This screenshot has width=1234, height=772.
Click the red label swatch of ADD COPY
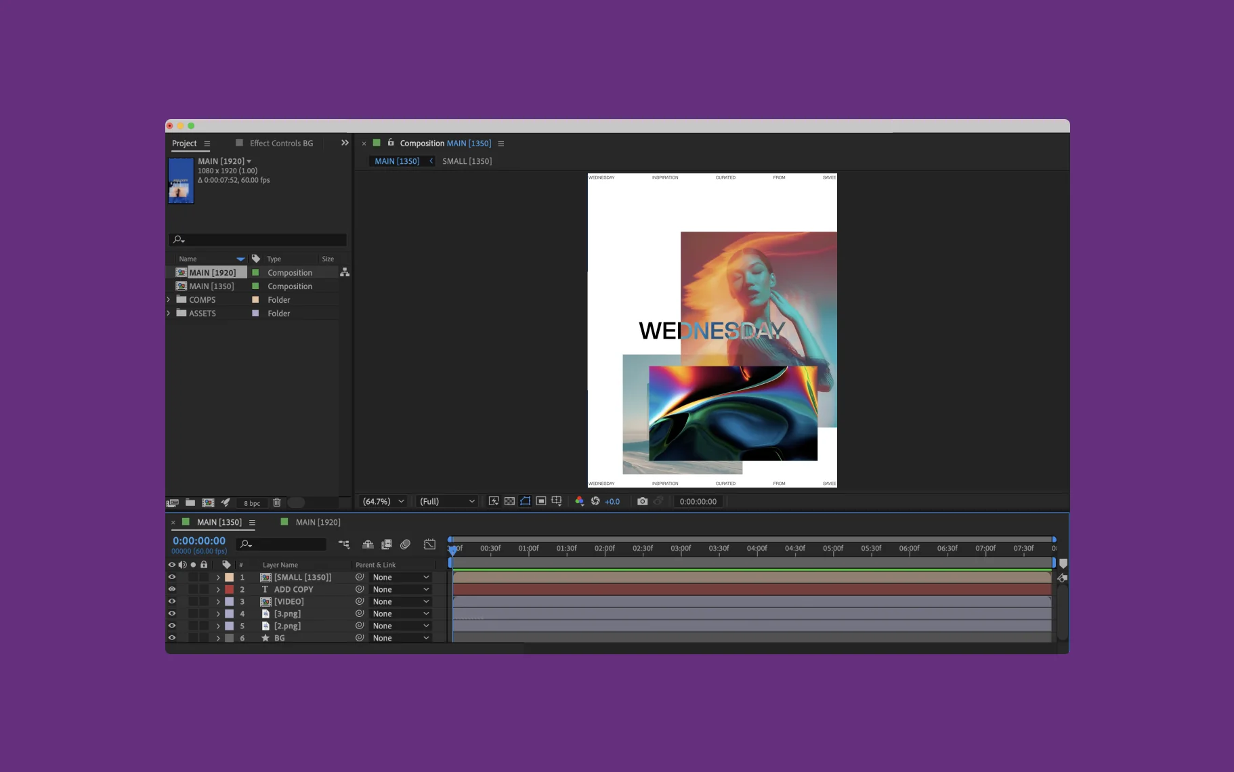click(x=230, y=589)
